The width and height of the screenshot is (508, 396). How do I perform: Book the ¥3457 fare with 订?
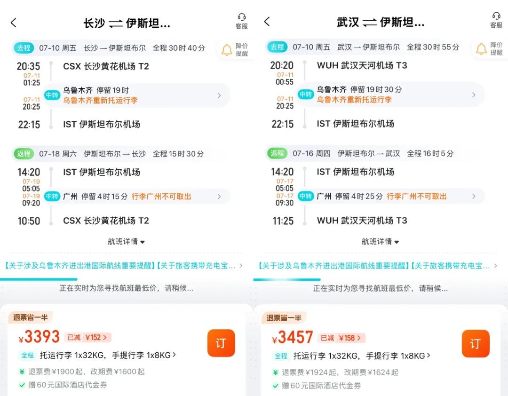pyautogui.click(x=476, y=344)
